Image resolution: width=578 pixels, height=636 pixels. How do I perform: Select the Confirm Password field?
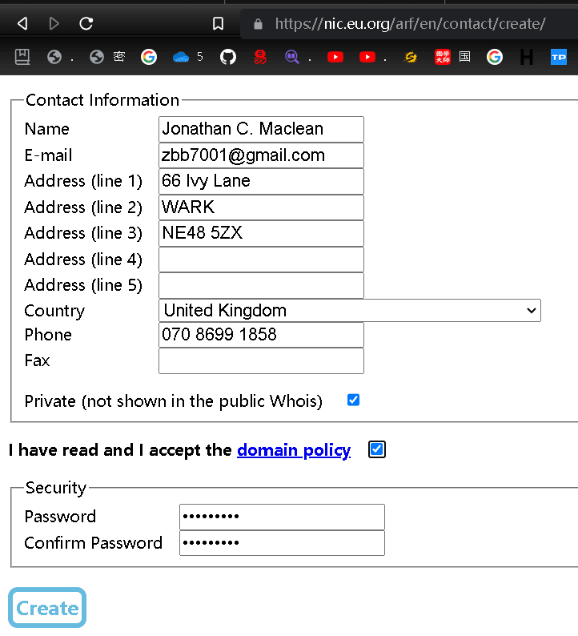282,542
